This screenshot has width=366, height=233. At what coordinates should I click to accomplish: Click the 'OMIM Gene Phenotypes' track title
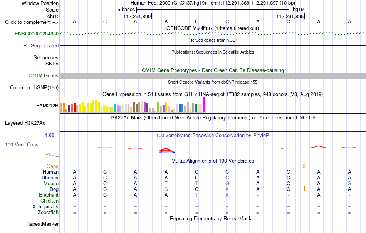(213, 70)
